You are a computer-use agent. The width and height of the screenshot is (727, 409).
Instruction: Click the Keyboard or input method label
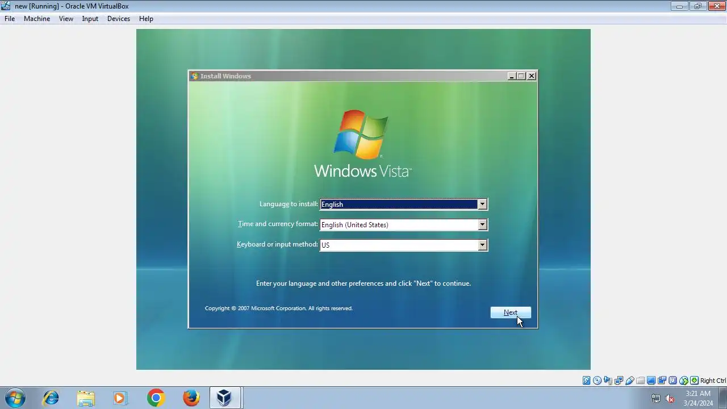click(x=277, y=244)
